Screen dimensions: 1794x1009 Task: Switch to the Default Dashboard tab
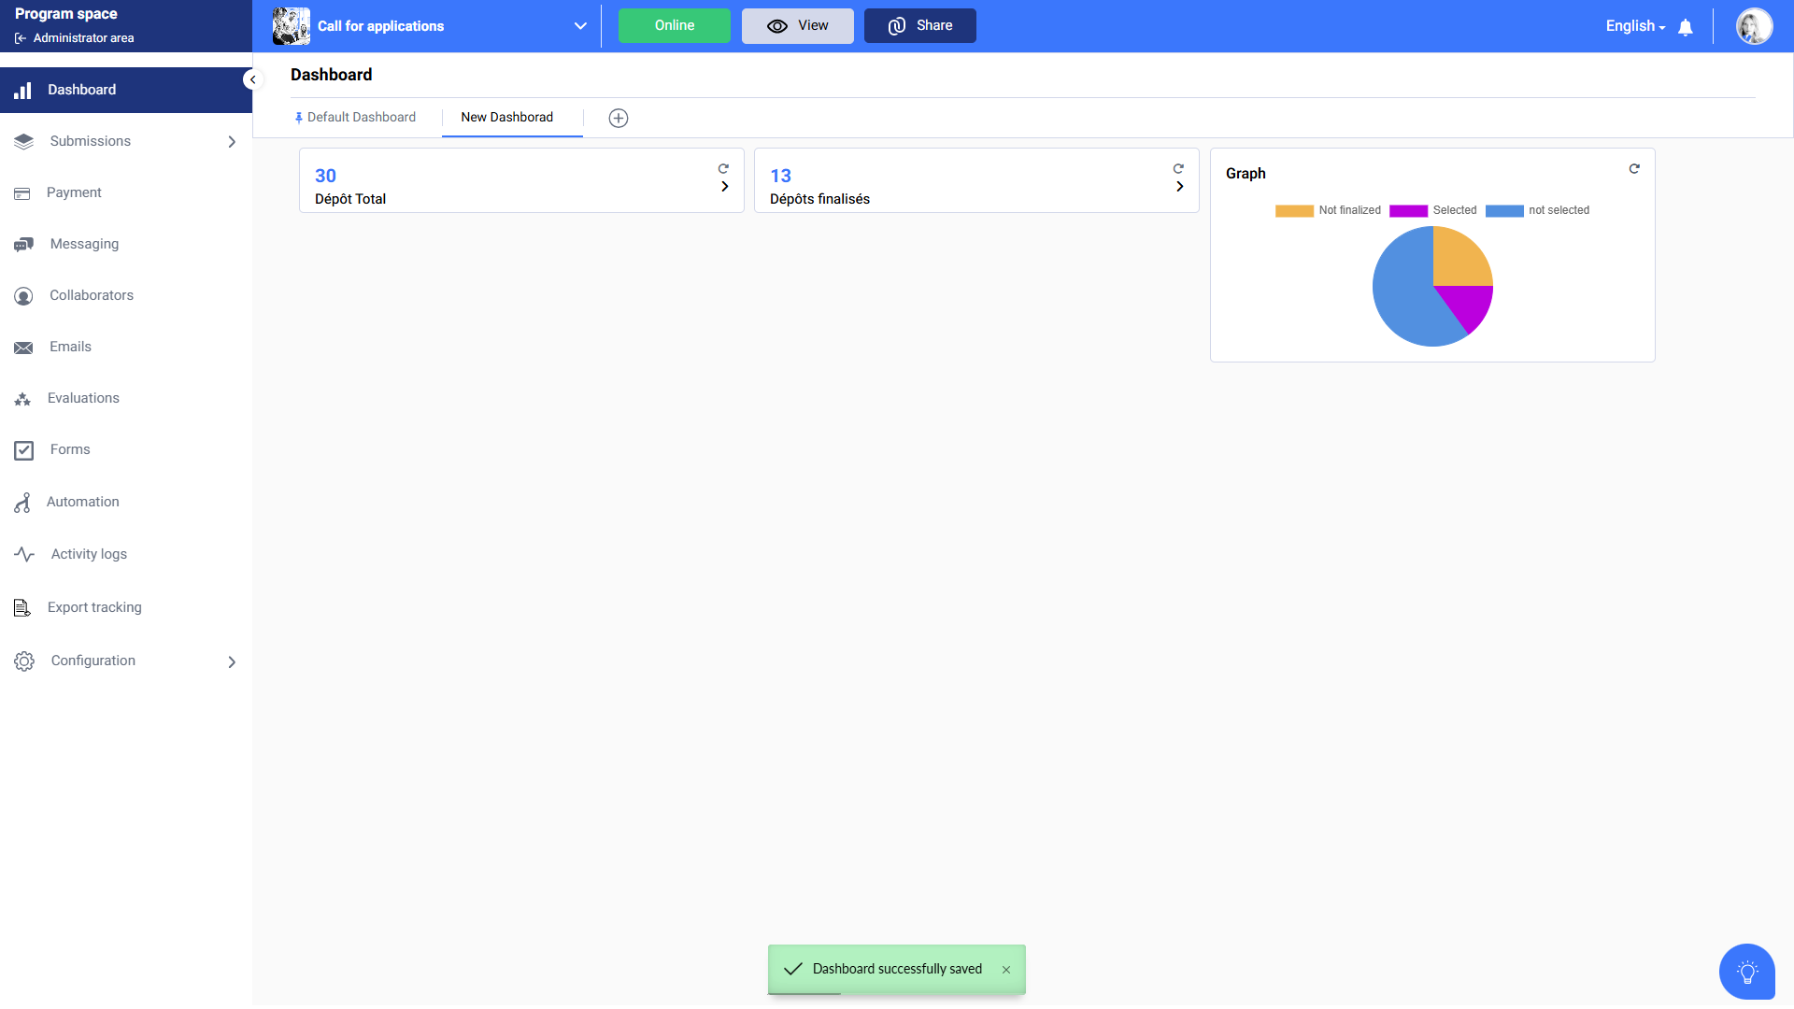point(361,117)
